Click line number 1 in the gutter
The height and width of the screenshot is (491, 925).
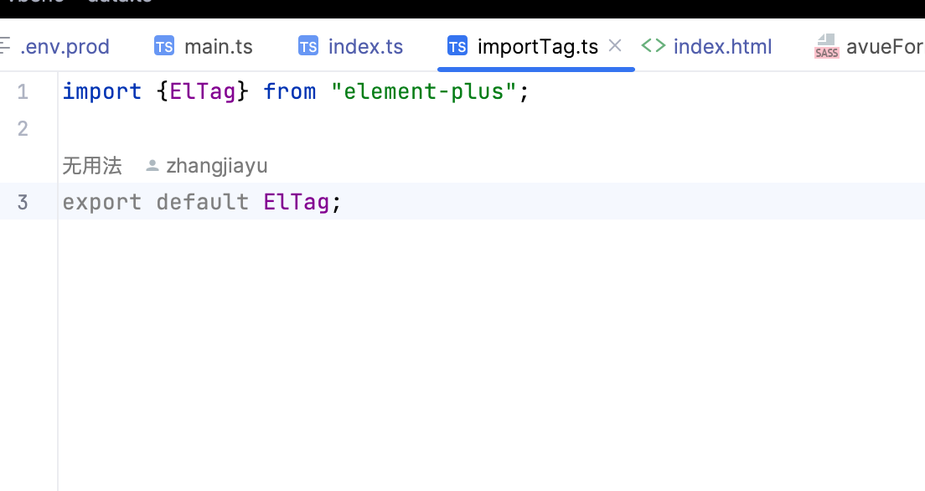click(x=23, y=92)
